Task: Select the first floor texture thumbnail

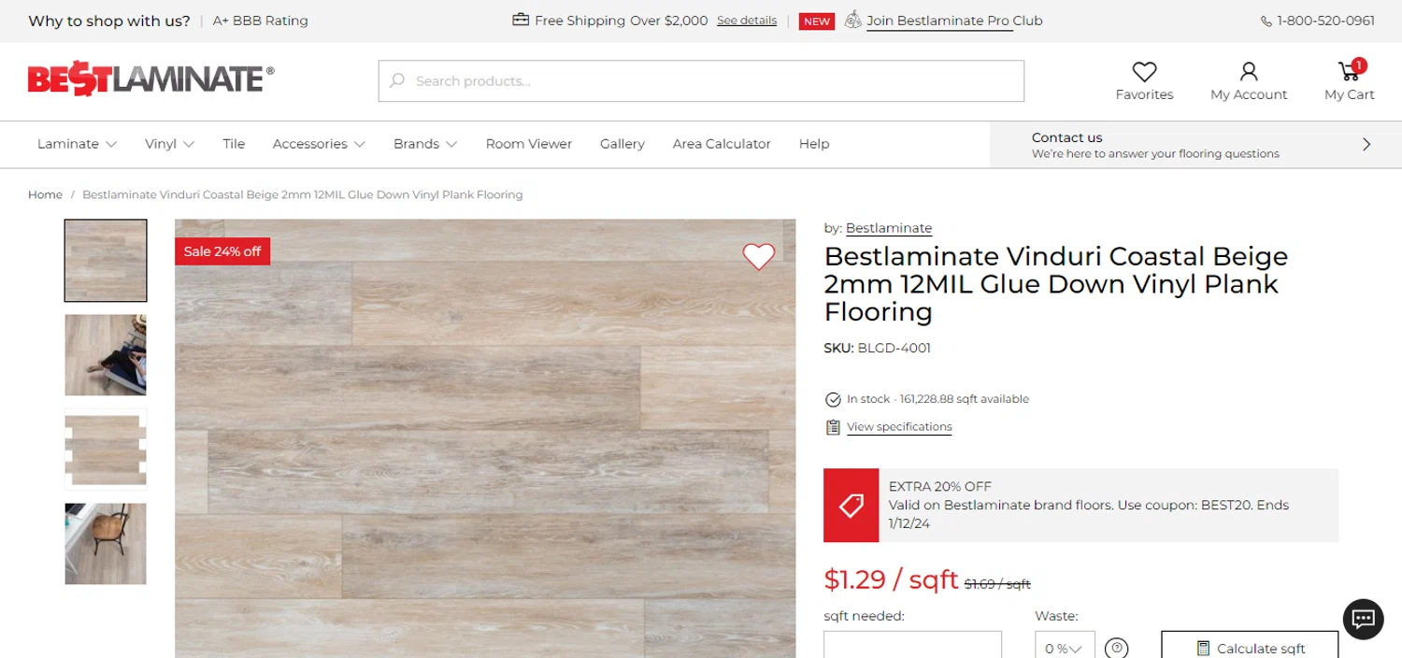Action: pyautogui.click(x=106, y=261)
